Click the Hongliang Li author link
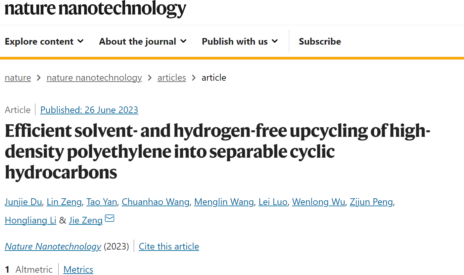This screenshot has height=275, width=464. click(x=30, y=220)
